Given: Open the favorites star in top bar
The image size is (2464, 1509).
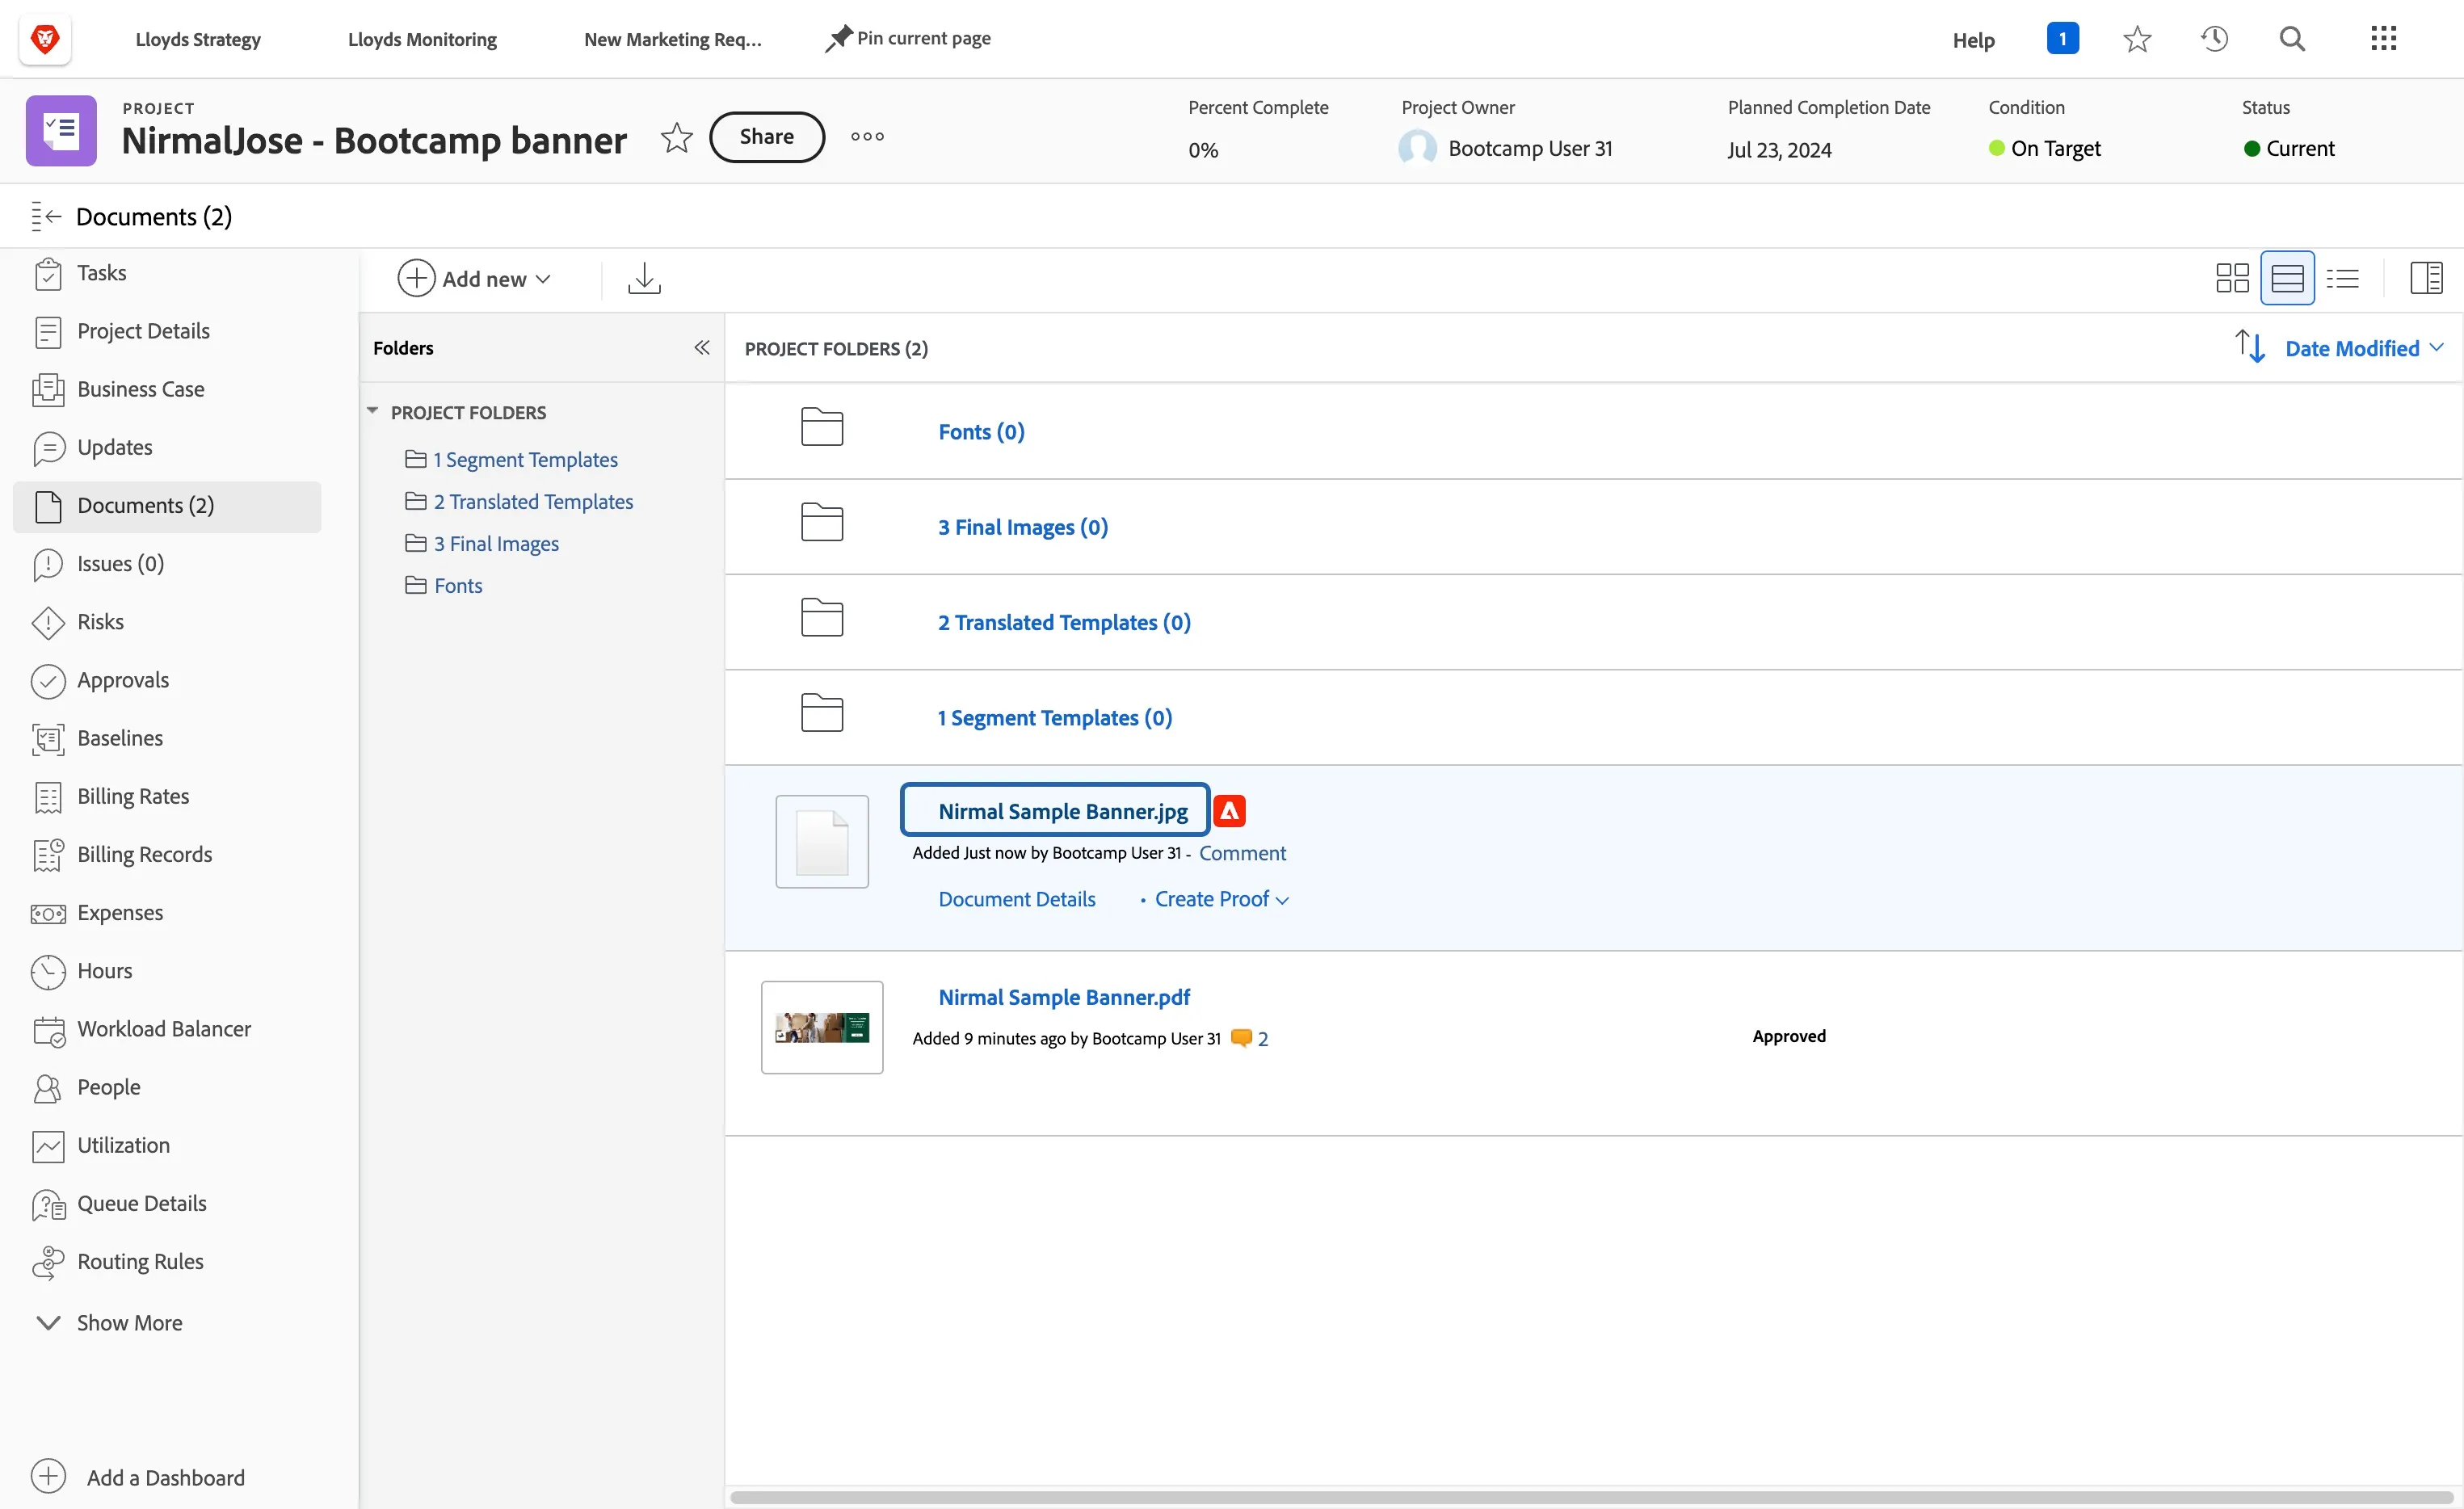Looking at the screenshot, I should 2137,39.
